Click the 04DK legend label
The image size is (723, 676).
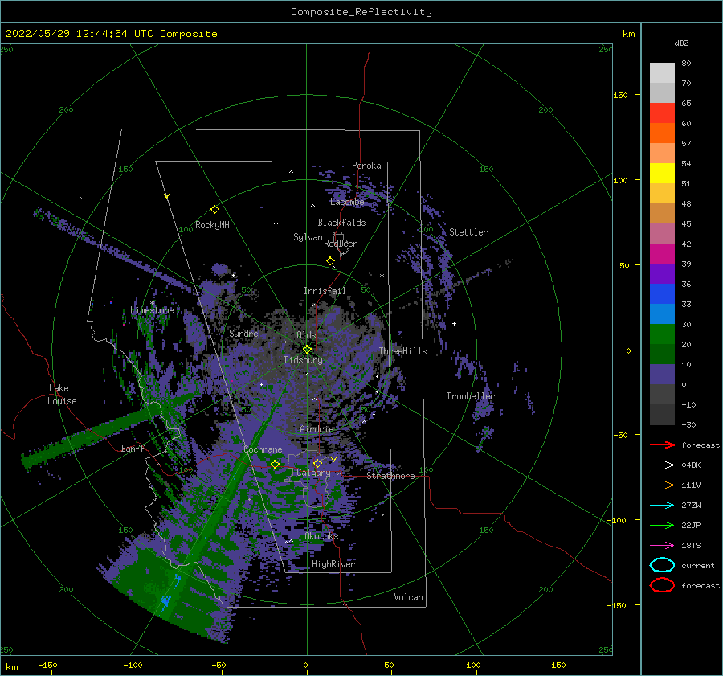click(x=691, y=465)
